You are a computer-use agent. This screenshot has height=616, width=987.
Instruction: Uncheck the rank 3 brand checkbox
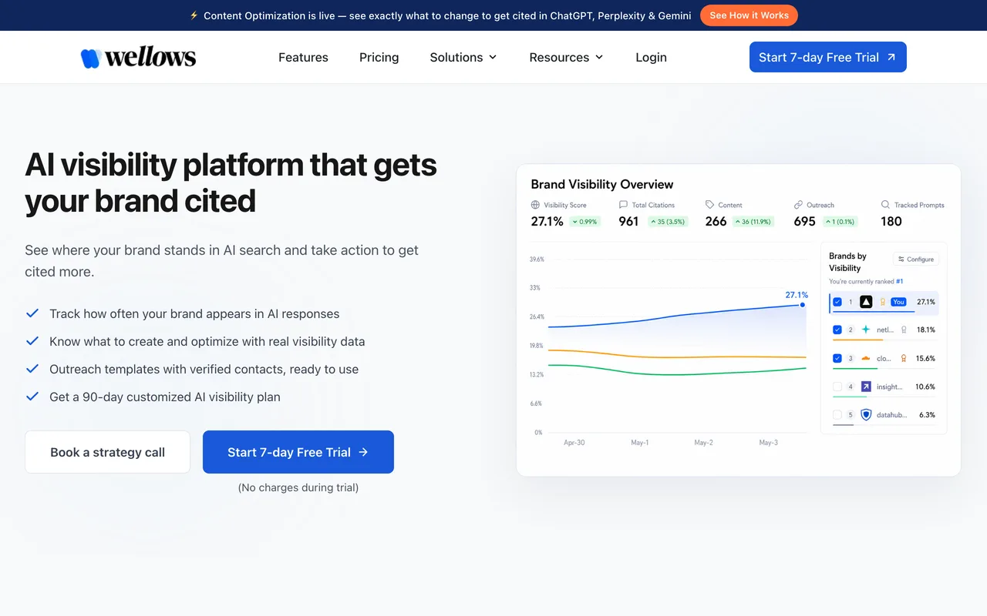point(837,358)
